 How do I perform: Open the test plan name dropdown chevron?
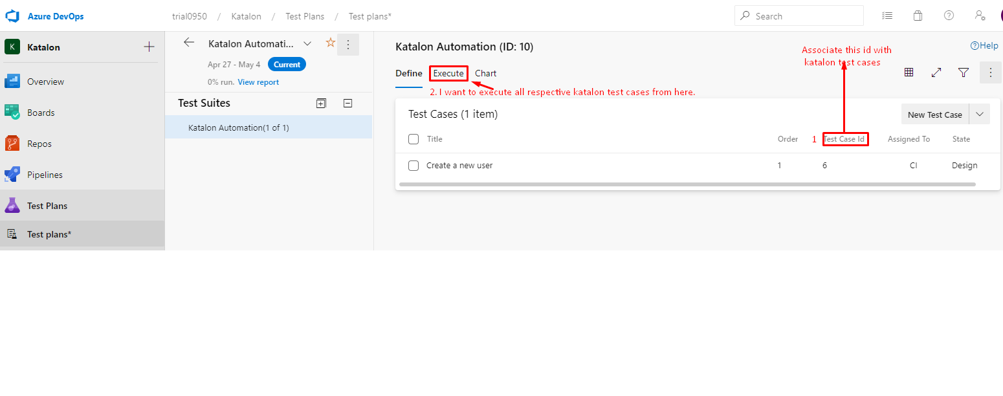[x=307, y=43]
